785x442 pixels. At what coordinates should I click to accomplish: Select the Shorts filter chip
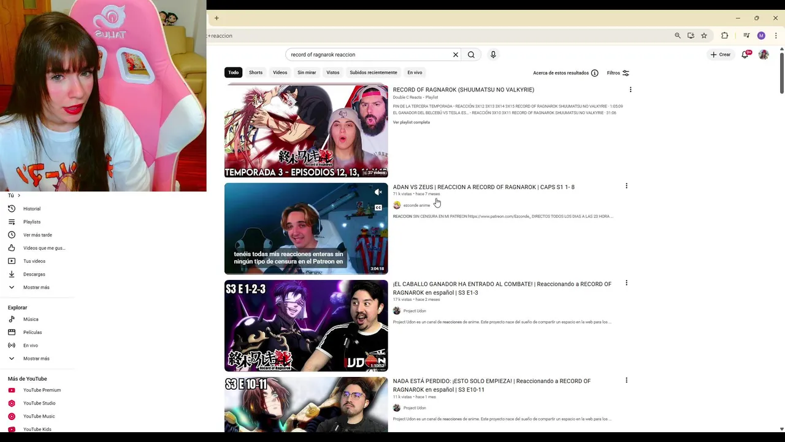click(x=256, y=72)
